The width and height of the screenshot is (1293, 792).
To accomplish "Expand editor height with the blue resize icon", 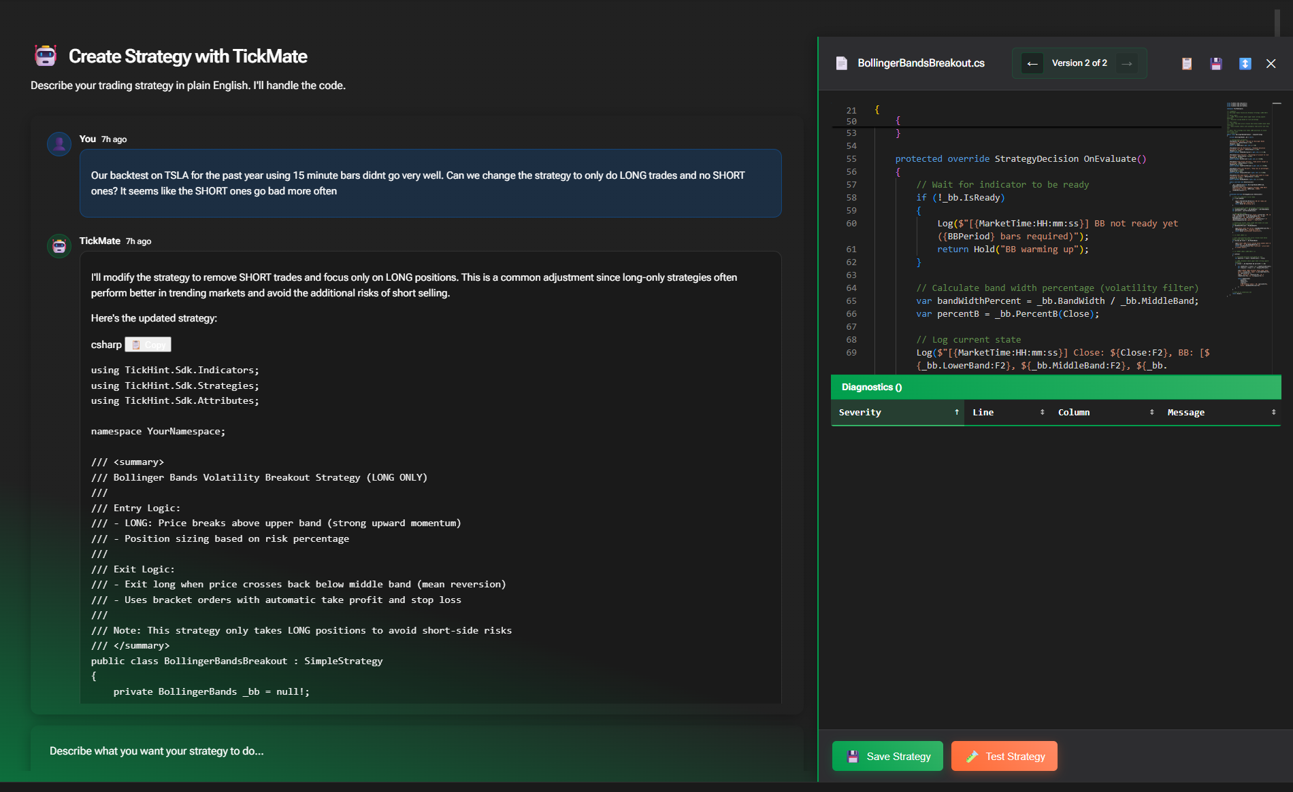I will 1245,63.
